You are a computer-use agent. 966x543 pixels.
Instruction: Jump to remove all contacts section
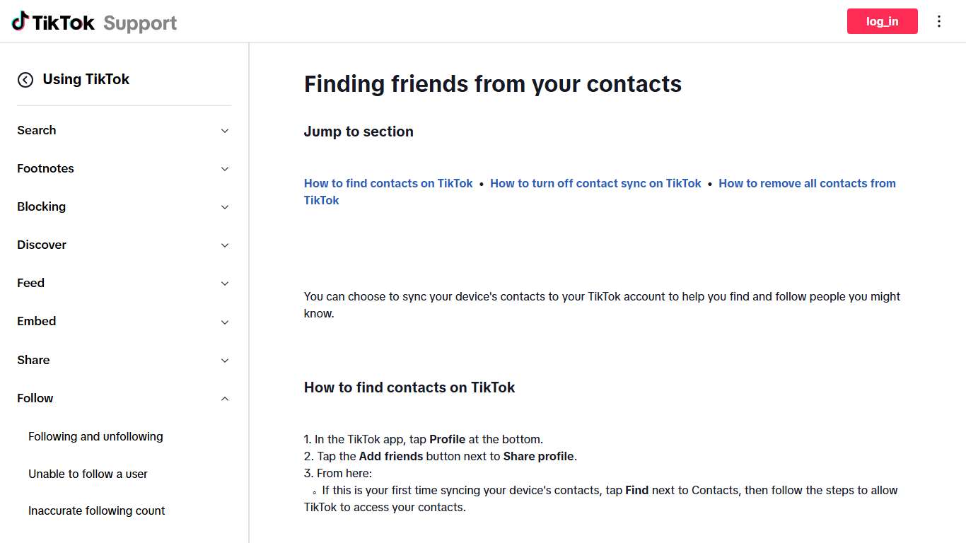pyautogui.click(x=807, y=183)
